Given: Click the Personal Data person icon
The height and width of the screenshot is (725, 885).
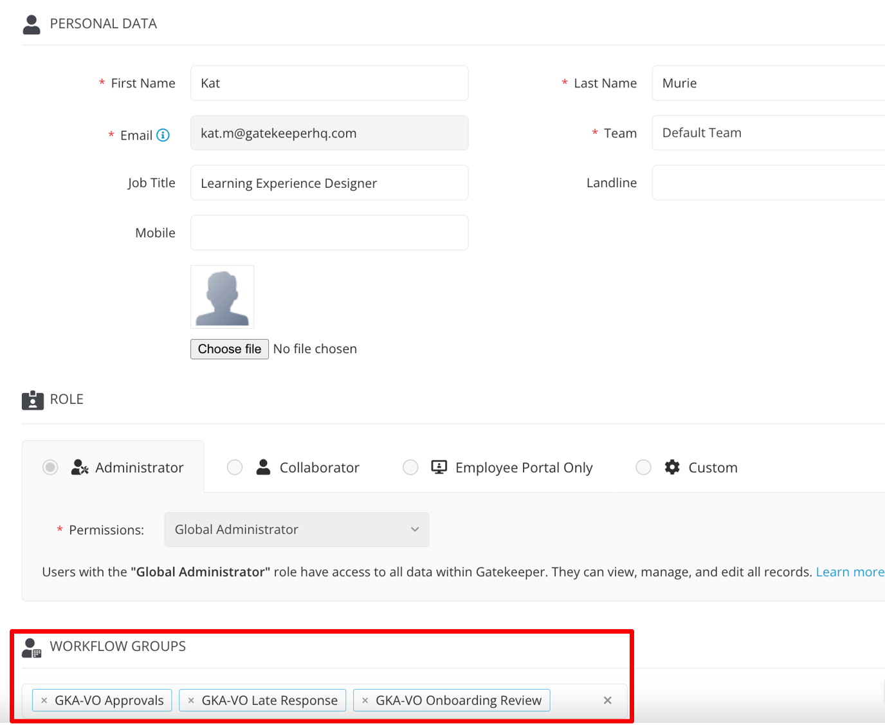Looking at the screenshot, I should click(31, 23).
